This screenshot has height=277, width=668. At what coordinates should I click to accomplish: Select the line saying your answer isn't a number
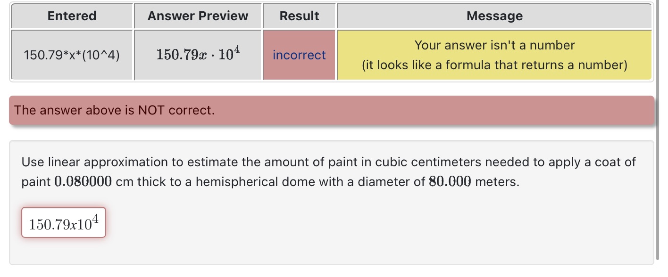pos(494,45)
